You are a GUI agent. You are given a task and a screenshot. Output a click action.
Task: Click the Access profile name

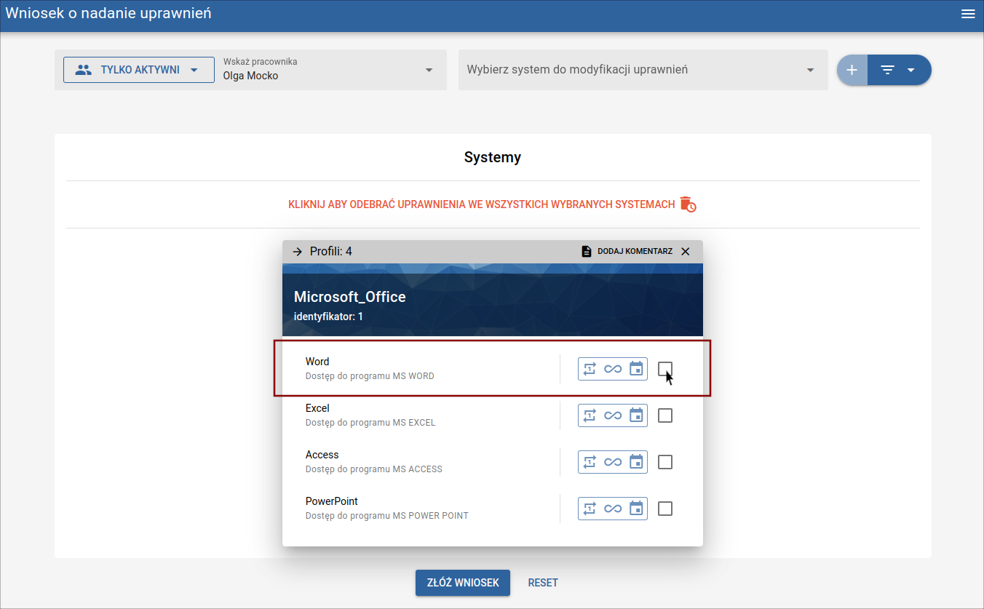tap(322, 455)
